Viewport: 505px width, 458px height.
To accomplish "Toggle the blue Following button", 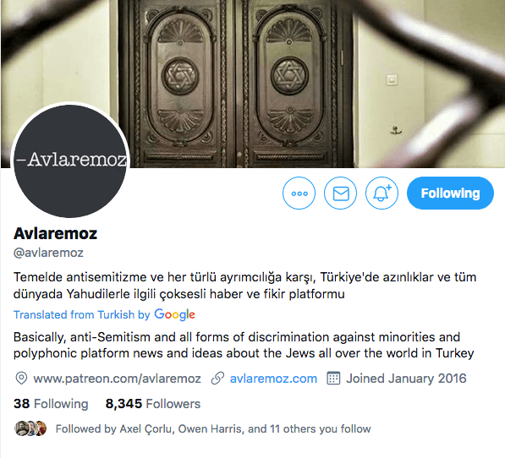I will click(x=450, y=193).
